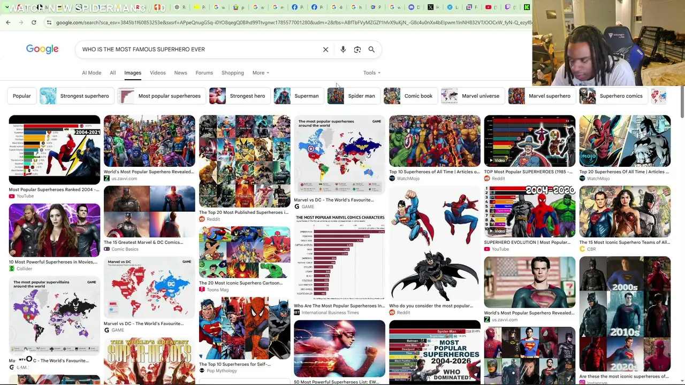The height and width of the screenshot is (385, 685).
Task: Click the International Business Times source label
Action: 326,313
